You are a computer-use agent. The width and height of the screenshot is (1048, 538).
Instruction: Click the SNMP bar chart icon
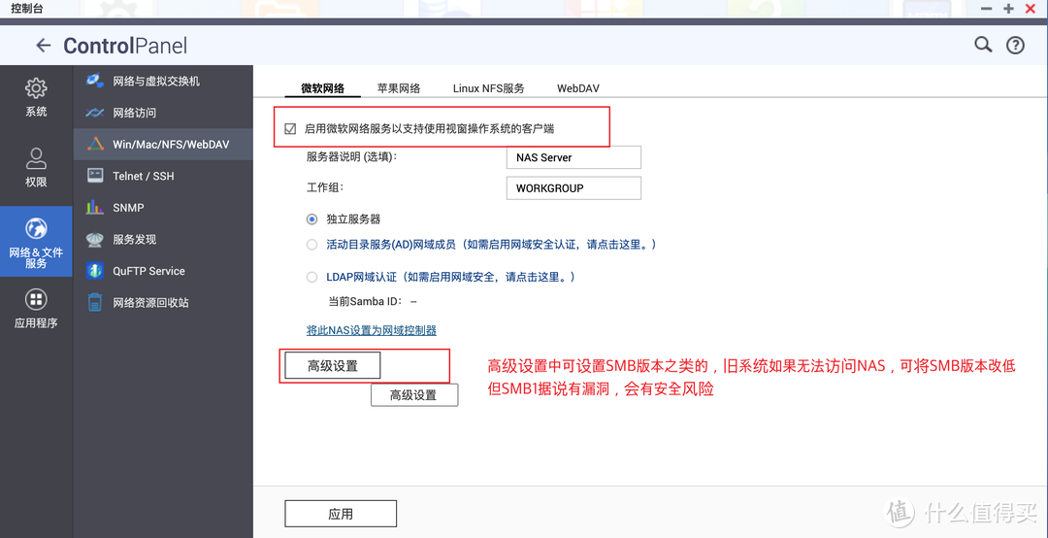point(95,207)
